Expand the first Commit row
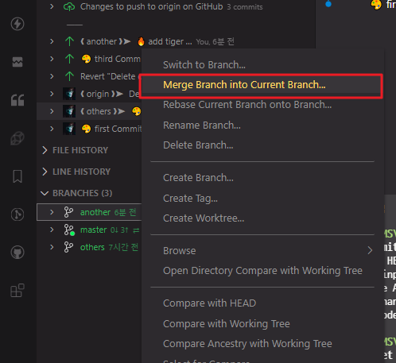 (x=52, y=129)
